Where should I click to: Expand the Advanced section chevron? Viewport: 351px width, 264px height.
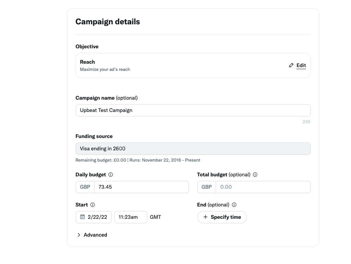coord(79,235)
